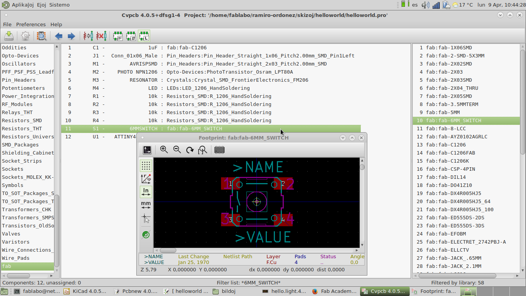Select component C1 1uF row
The height and width of the screenshot is (296, 526).
coord(211,47)
